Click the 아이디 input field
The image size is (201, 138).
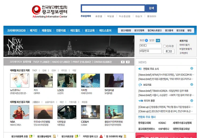point(150,46)
